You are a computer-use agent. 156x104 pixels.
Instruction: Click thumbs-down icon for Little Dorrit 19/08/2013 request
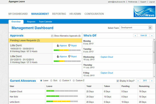tap(69, 46)
